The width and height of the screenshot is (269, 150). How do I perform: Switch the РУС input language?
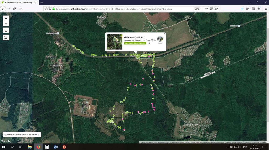245,147
